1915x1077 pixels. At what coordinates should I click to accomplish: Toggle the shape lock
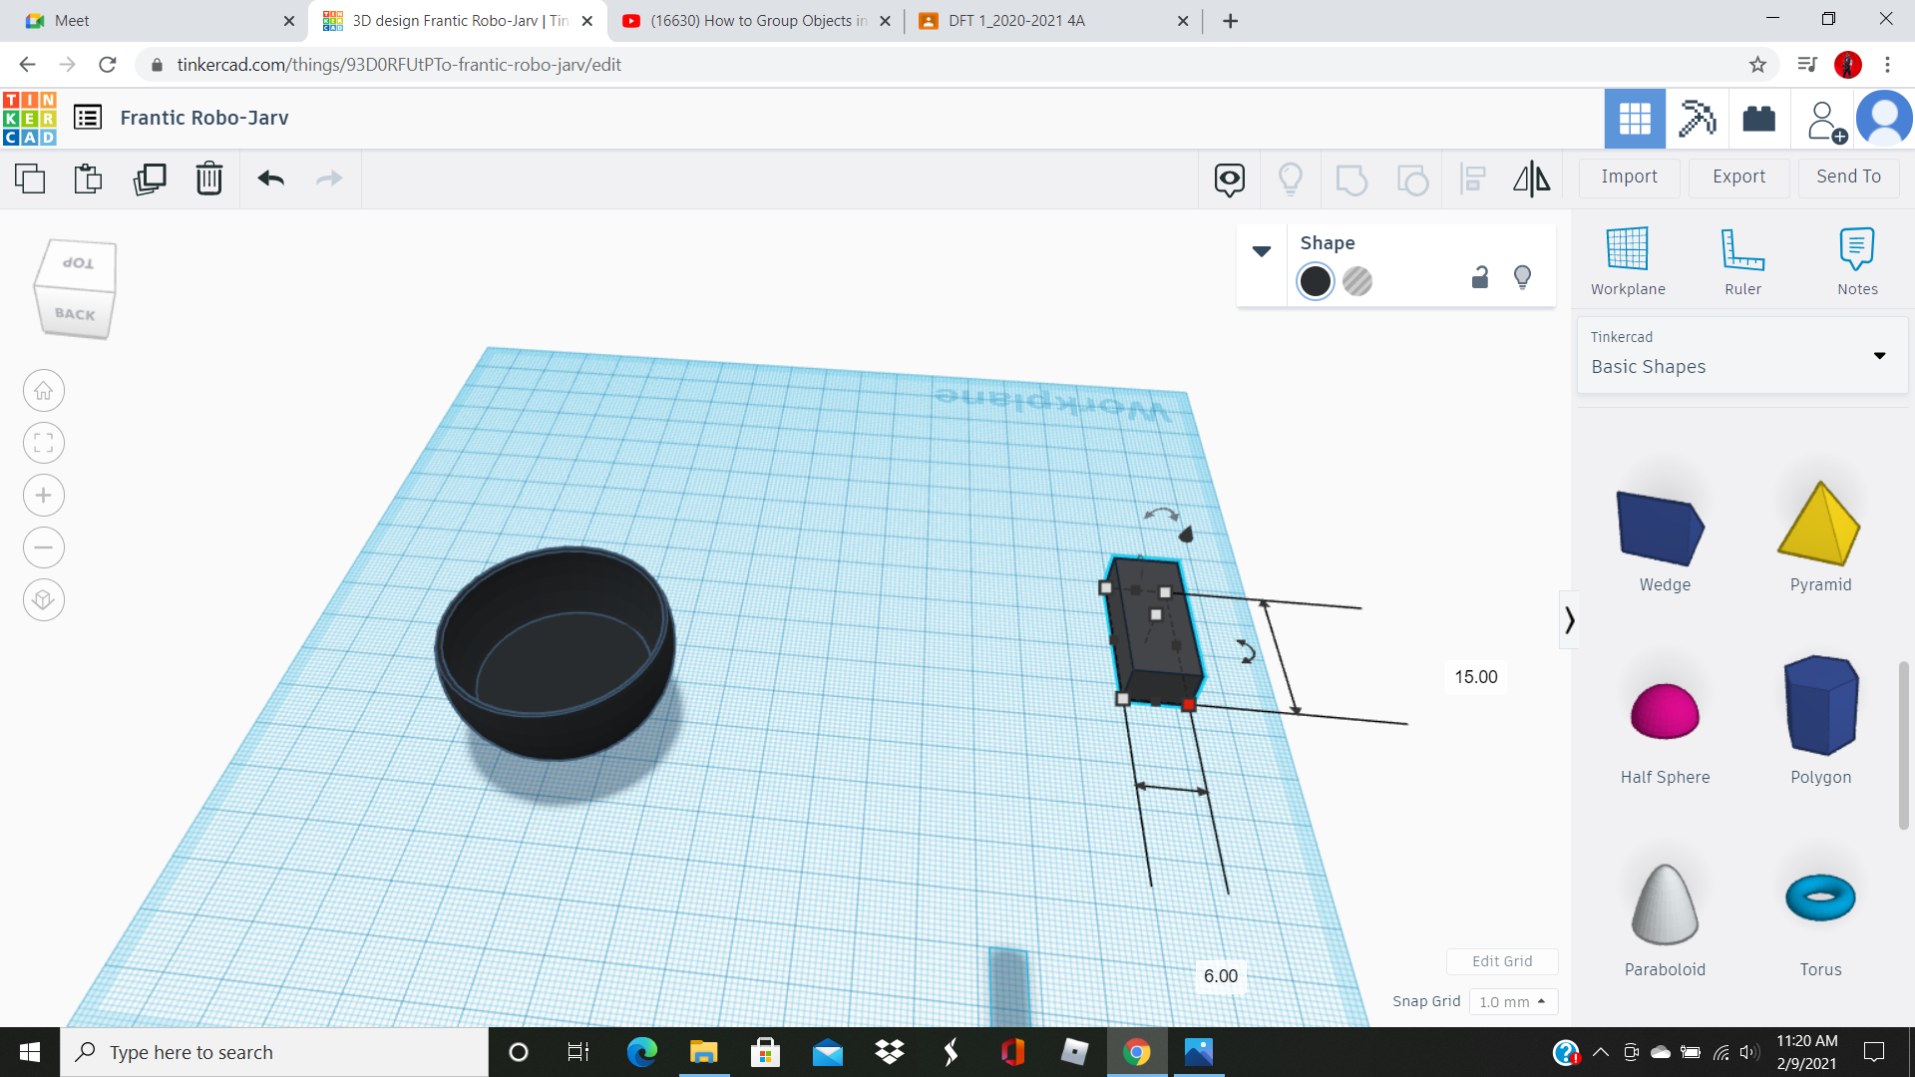[x=1479, y=277]
